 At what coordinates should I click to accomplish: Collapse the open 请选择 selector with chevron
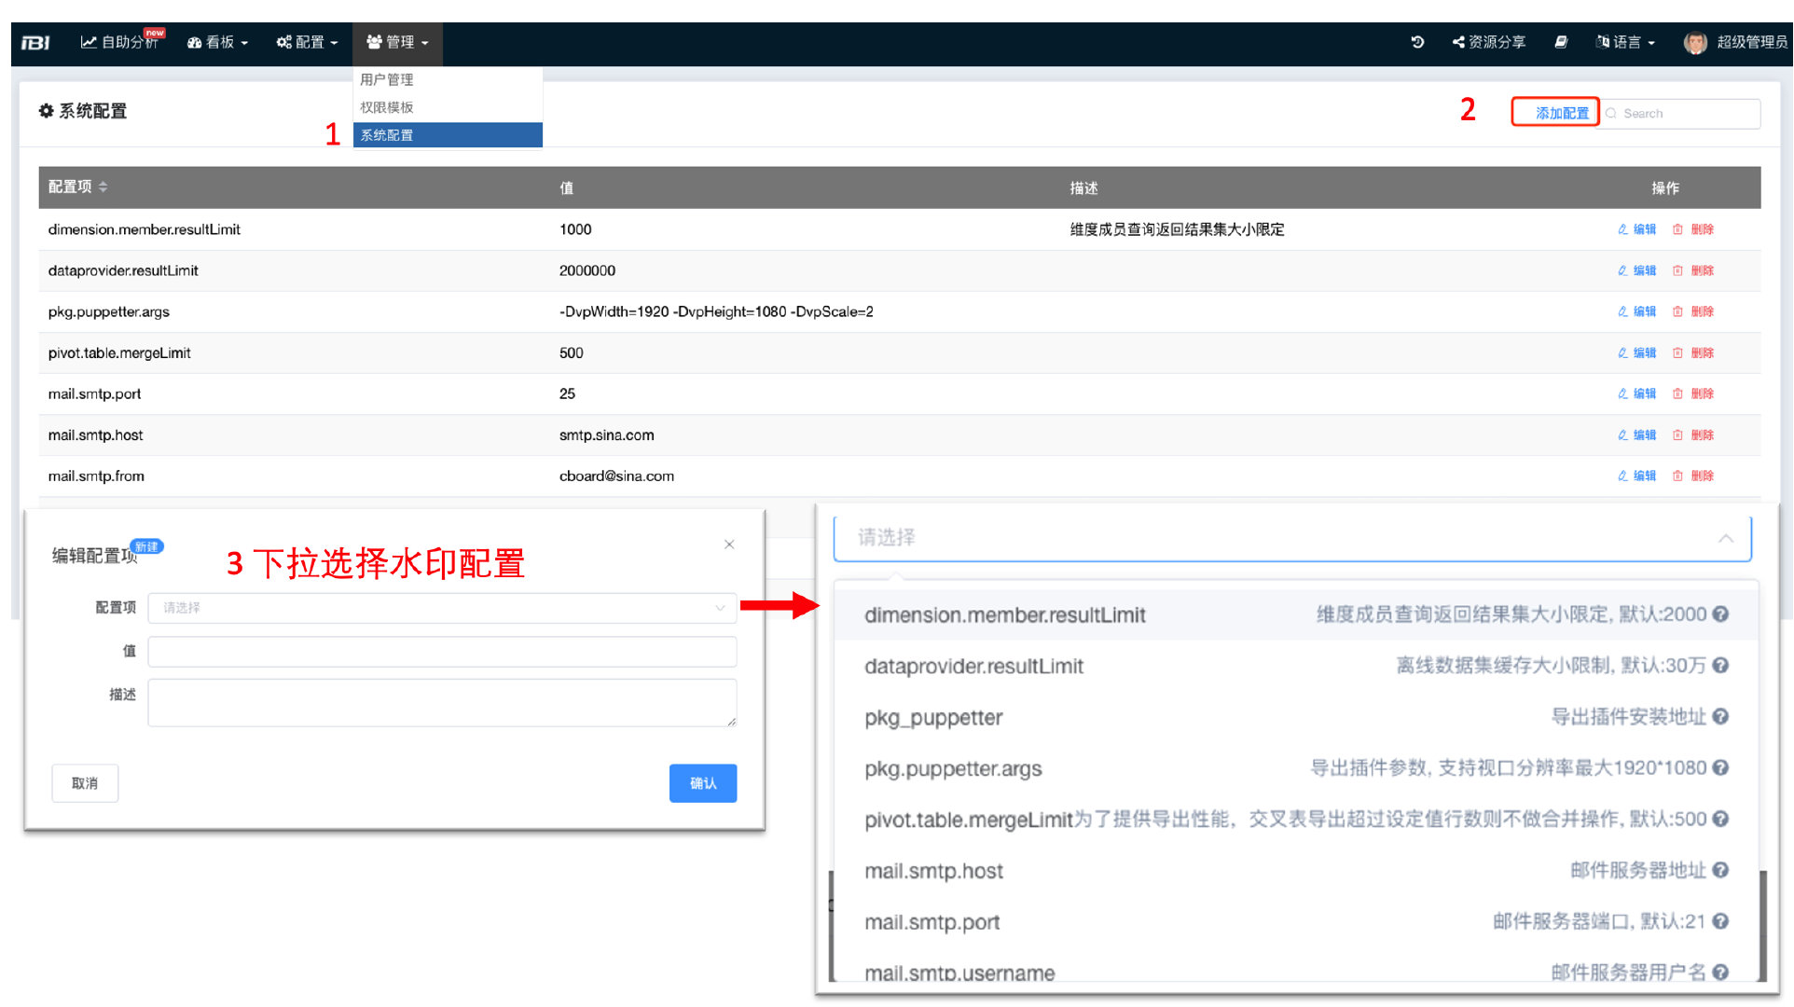(x=1726, y=538)
